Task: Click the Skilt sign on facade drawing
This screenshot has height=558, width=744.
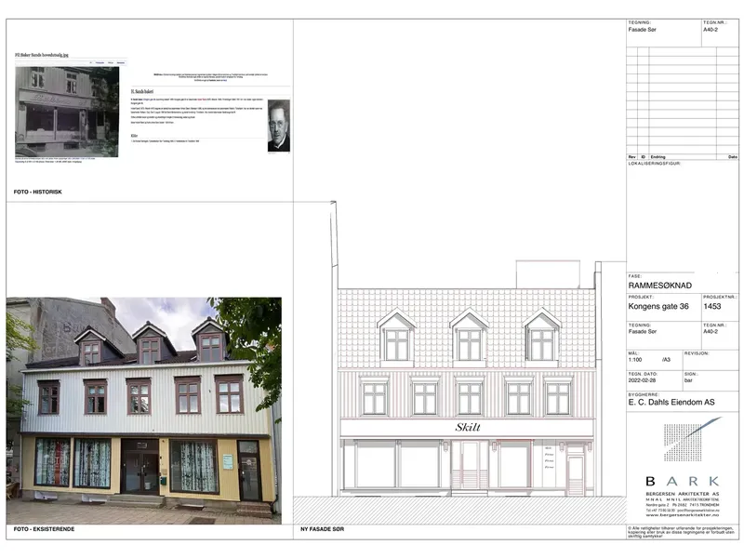Action: tap(468, 427)
